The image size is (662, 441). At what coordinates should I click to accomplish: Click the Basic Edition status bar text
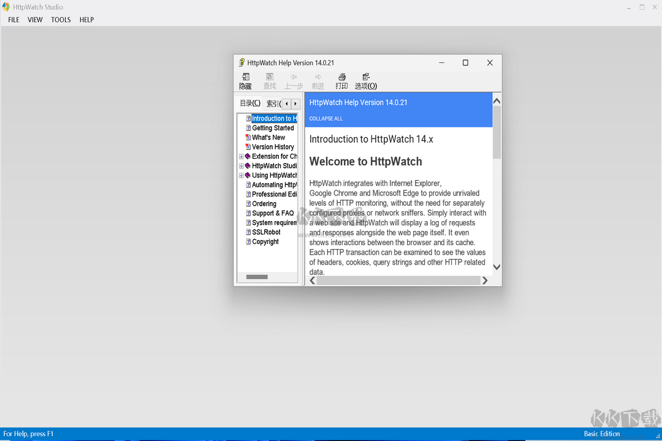[602, 434]
